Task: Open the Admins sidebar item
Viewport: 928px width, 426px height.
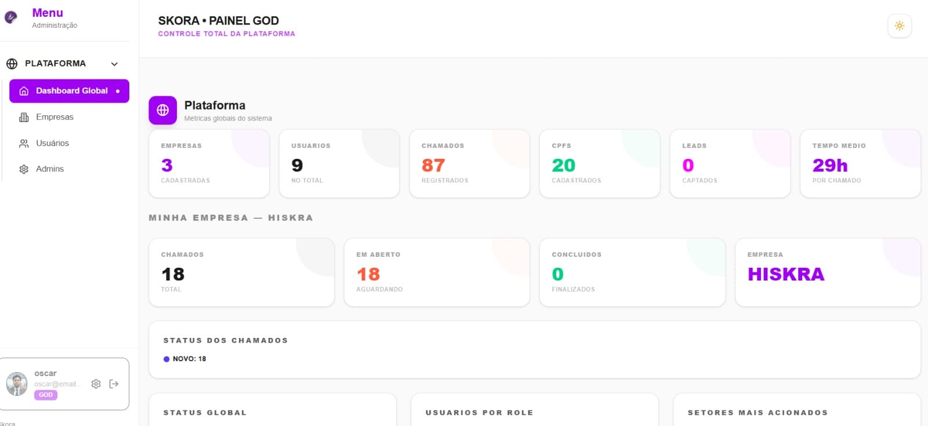Action: click(x=69, y=169)
